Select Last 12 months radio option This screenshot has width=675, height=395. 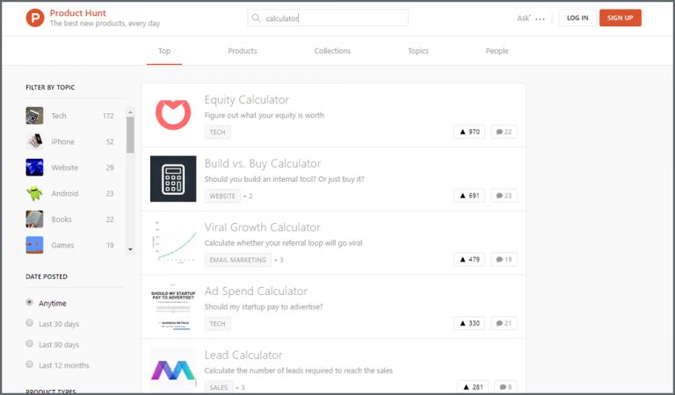click(29, 365)
